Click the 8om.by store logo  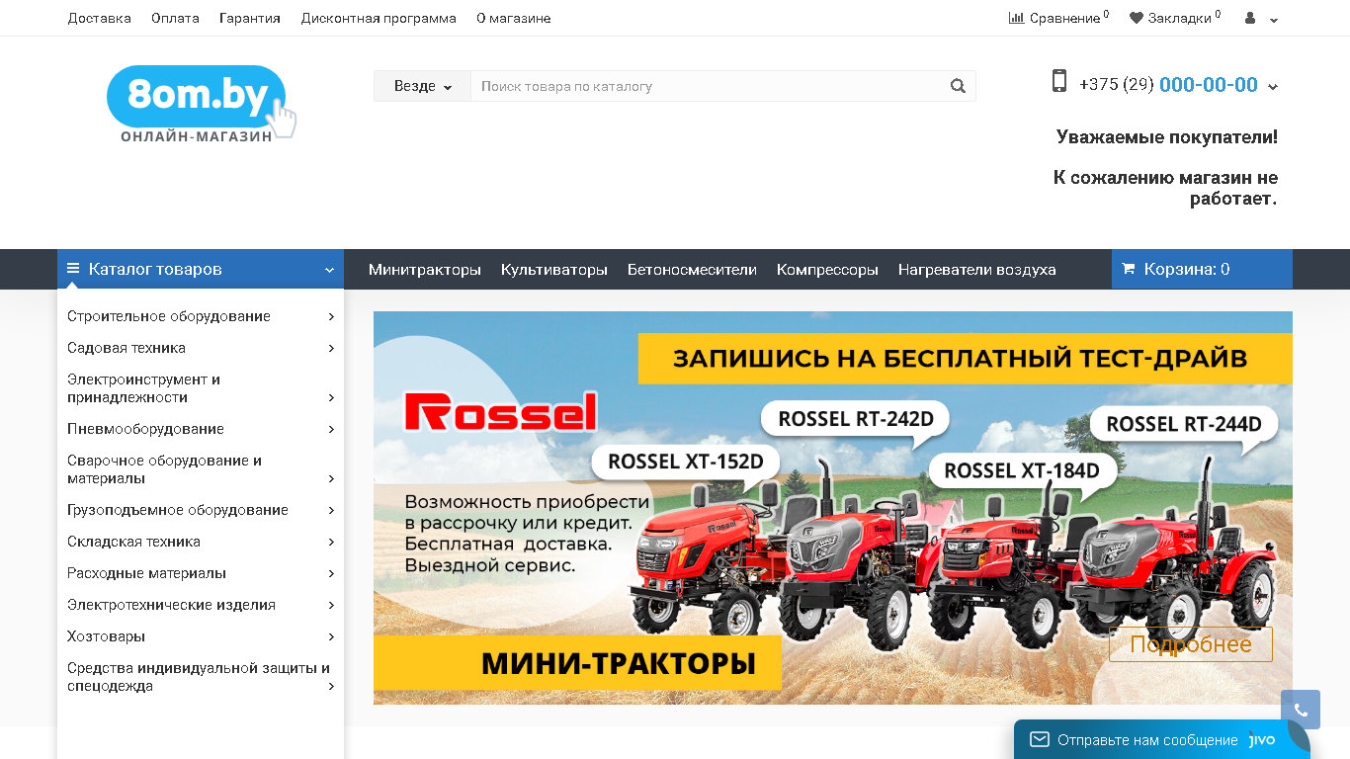coord(202,104)
